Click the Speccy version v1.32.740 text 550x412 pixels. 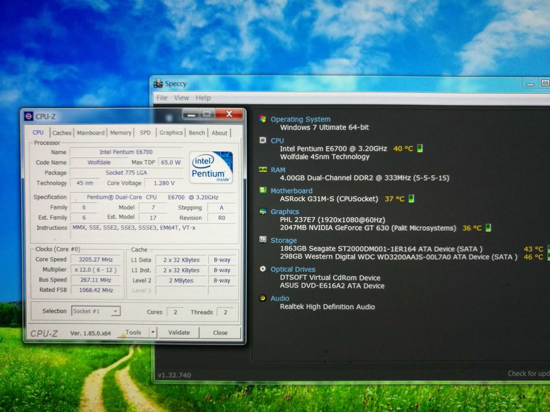click(x=174, y=376)
